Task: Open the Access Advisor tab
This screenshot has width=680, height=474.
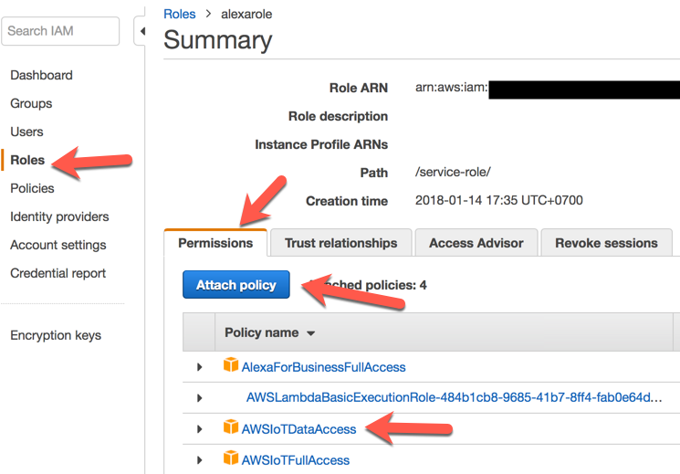Action: (476, 243)
